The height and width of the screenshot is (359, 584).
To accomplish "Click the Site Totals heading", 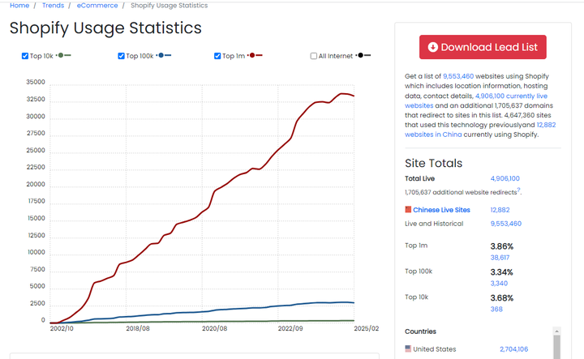I will click(433, 163).
